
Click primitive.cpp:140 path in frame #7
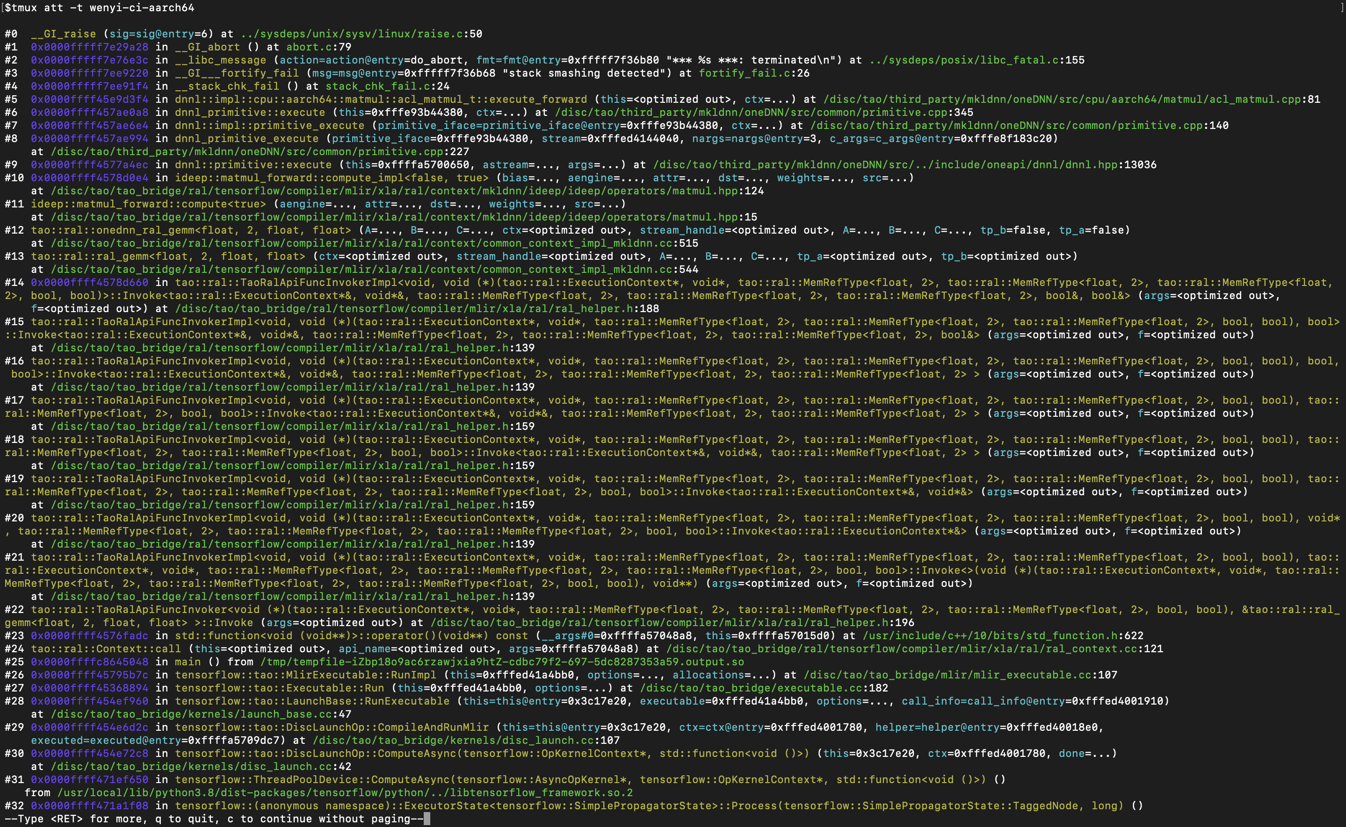(x=1019, y=126)
